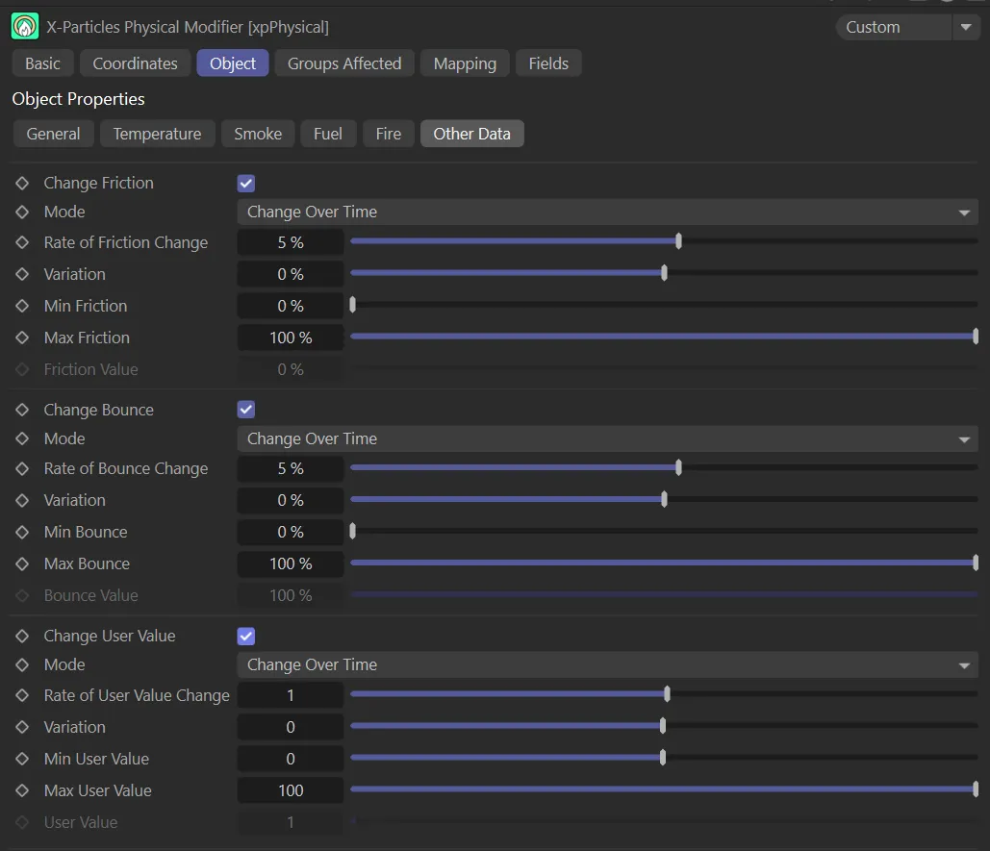Switch to the Groups Affected tab

pyautogui.click(x=344, y=63)
